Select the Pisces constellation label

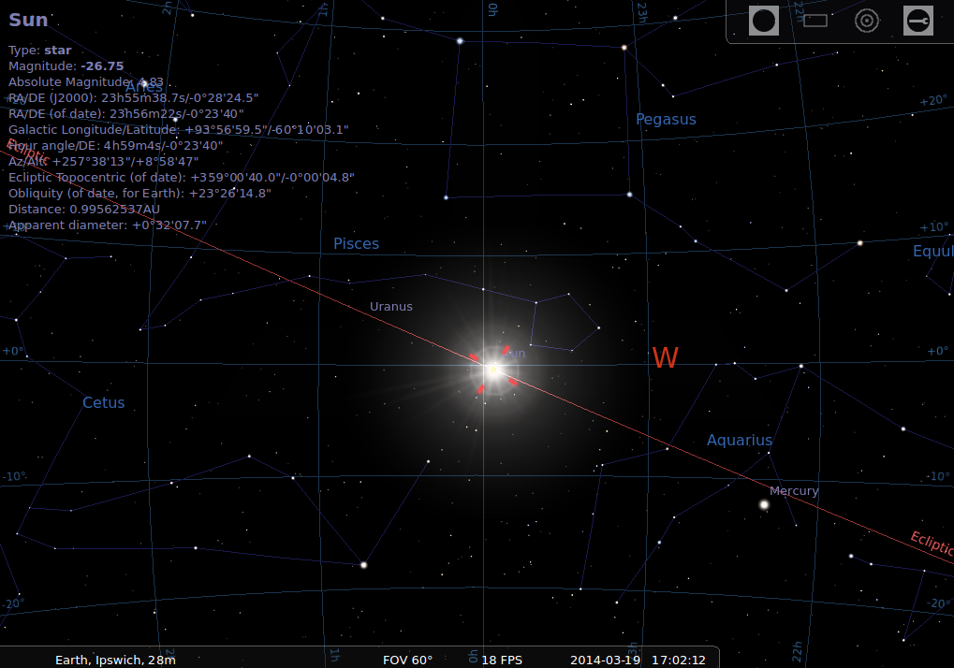tap(356, 244)
